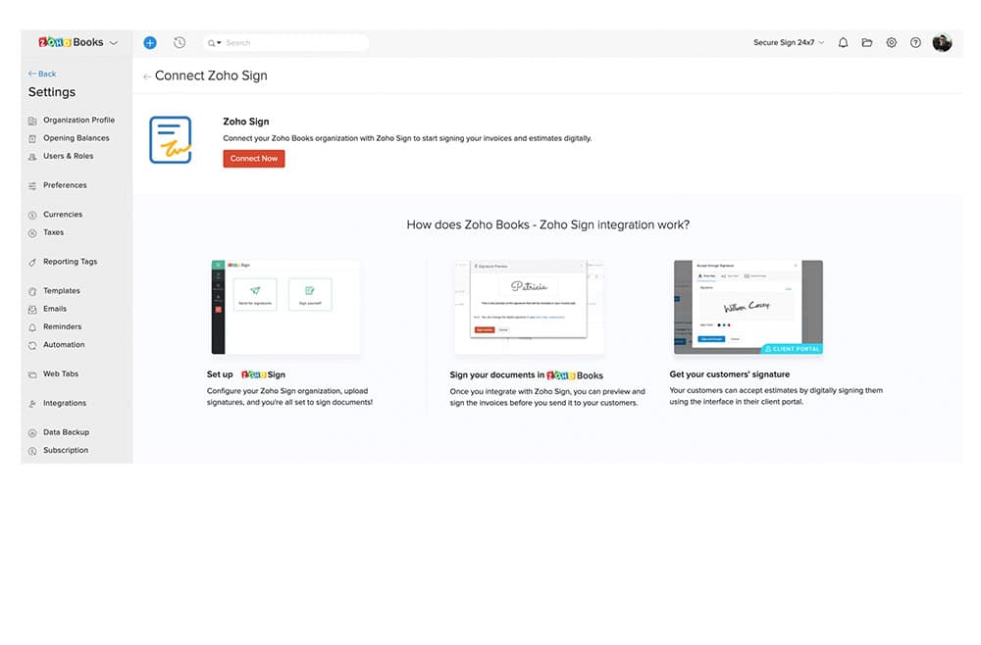Select Currencies in the settings sidebar
The width and height of the screenshot is (981, 645).
click(x=63, y=215)
